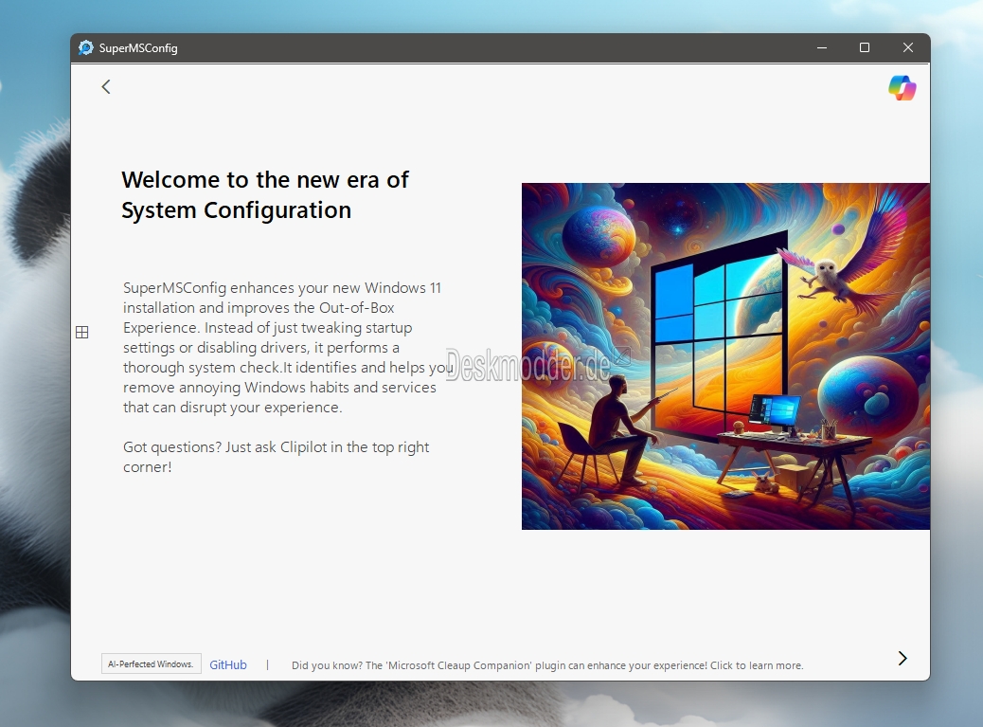Open the Clipilot assistant icon
Viewport: 983px width, 727px height.
tap(903, 88)
